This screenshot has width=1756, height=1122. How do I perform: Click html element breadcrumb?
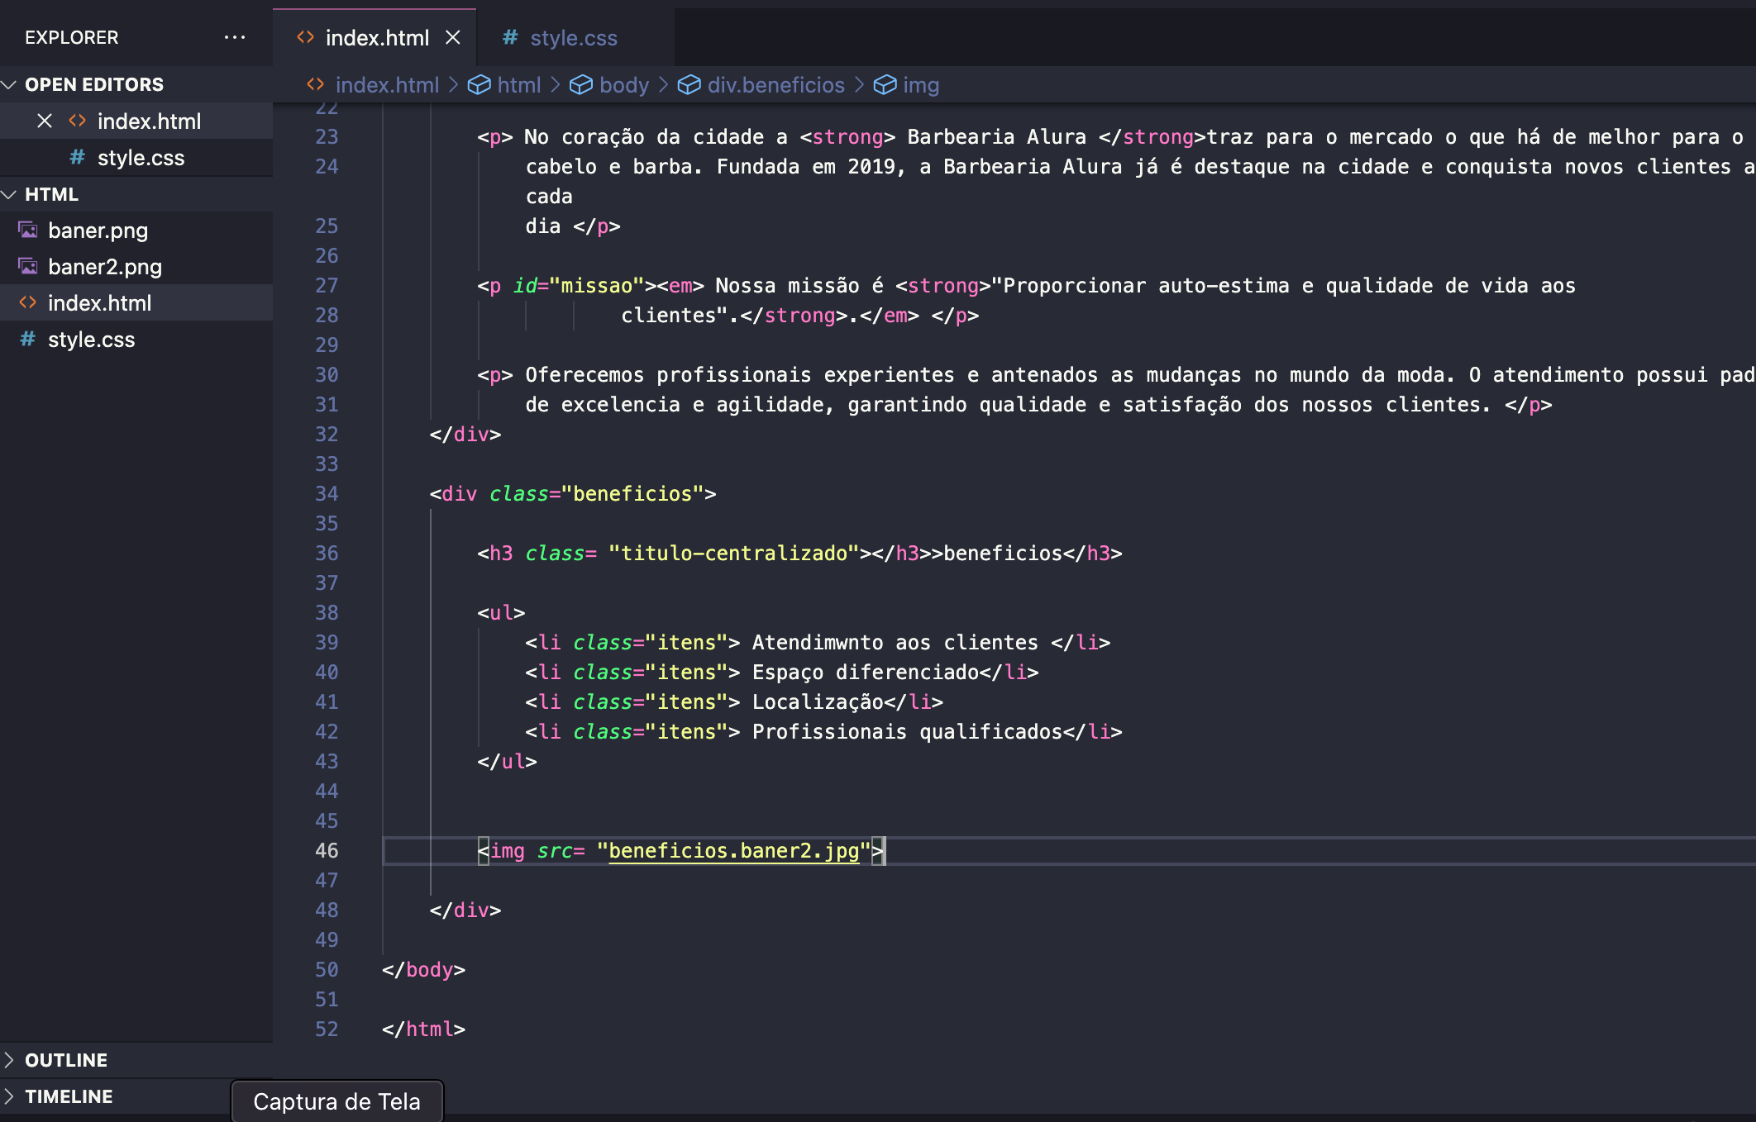pyautogui.click(x=519, y=85)
